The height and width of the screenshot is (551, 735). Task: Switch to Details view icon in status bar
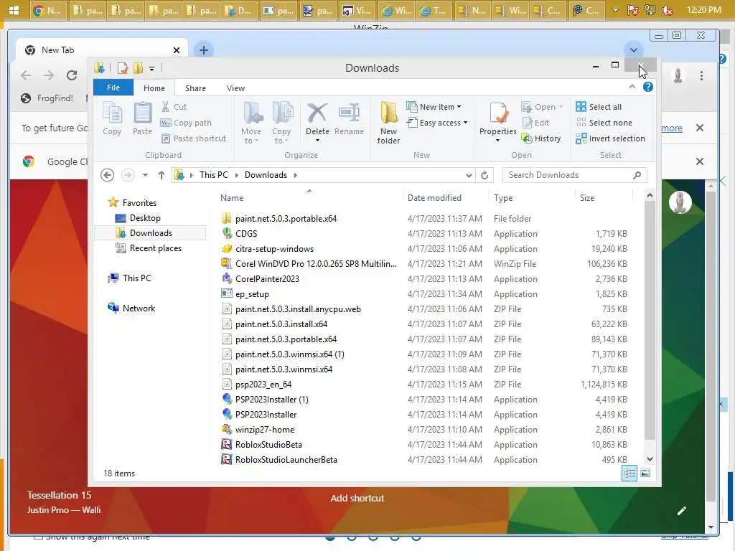point(629,474)
